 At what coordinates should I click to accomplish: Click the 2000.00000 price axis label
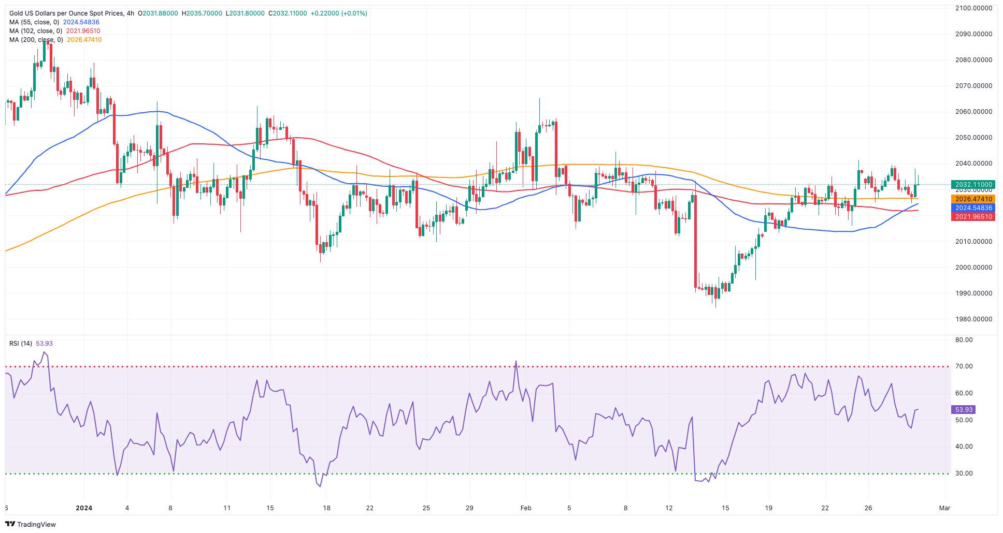coord(973,268)
